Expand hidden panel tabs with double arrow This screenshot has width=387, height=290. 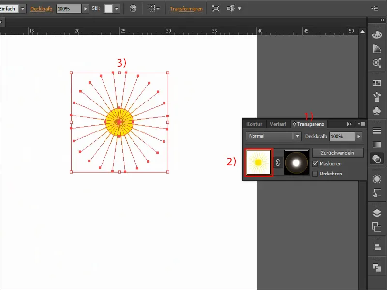(349, 124)
